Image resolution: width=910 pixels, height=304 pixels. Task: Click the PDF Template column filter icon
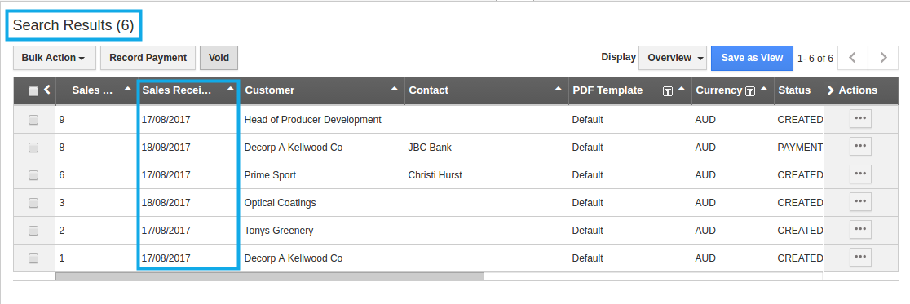(x=667, y=90)
